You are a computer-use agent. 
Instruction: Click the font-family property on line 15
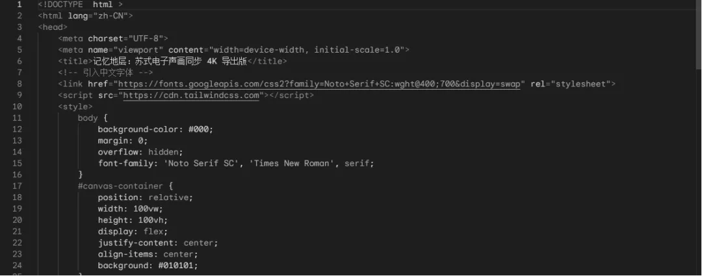125,163
